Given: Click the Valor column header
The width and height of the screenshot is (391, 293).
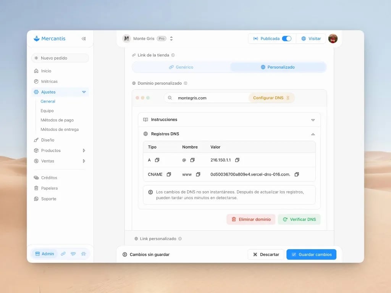Looking at the screenshot, I should [215, 147].
